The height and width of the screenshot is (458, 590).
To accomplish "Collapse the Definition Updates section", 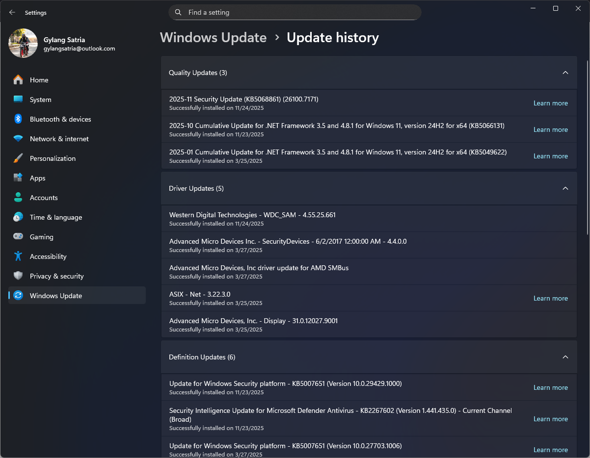I will pyautogui.click(x=565, y=357).
